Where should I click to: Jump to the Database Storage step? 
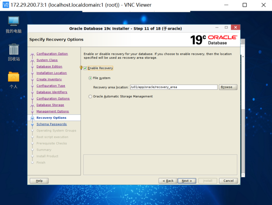pyautogui.click(x=50, y=105)
